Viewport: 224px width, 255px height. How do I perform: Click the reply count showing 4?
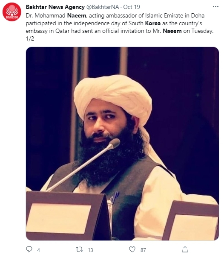[x=38, y=250]
